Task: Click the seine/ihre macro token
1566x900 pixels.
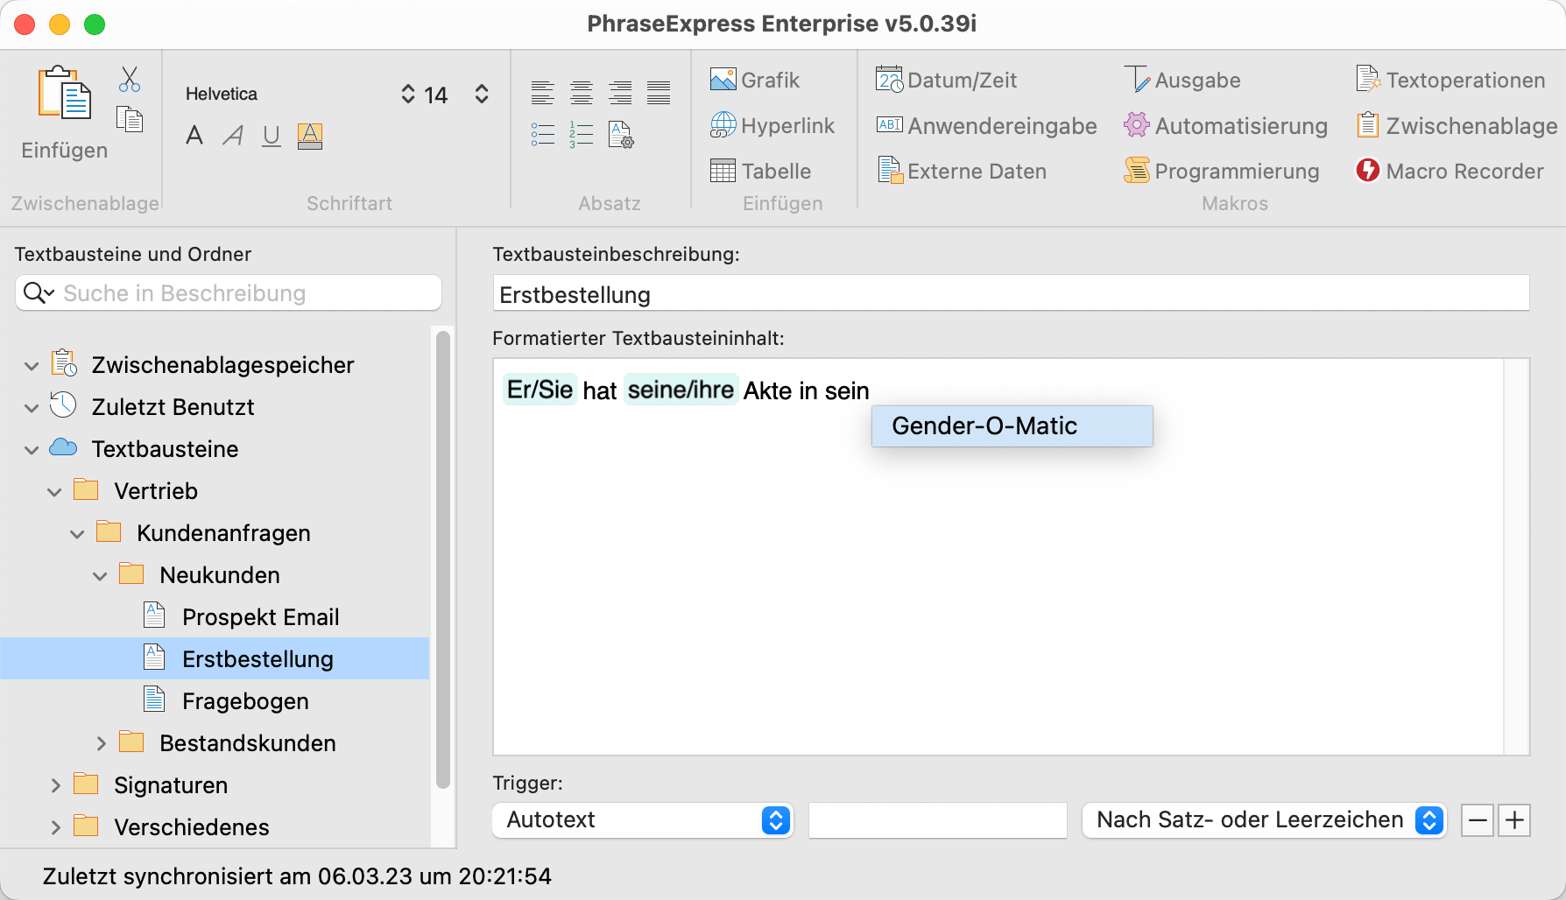Action: point(681,390)
